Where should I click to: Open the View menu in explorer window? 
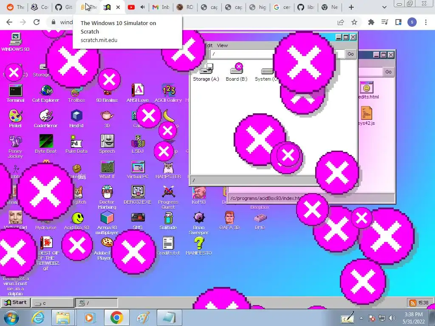[222, 45]
